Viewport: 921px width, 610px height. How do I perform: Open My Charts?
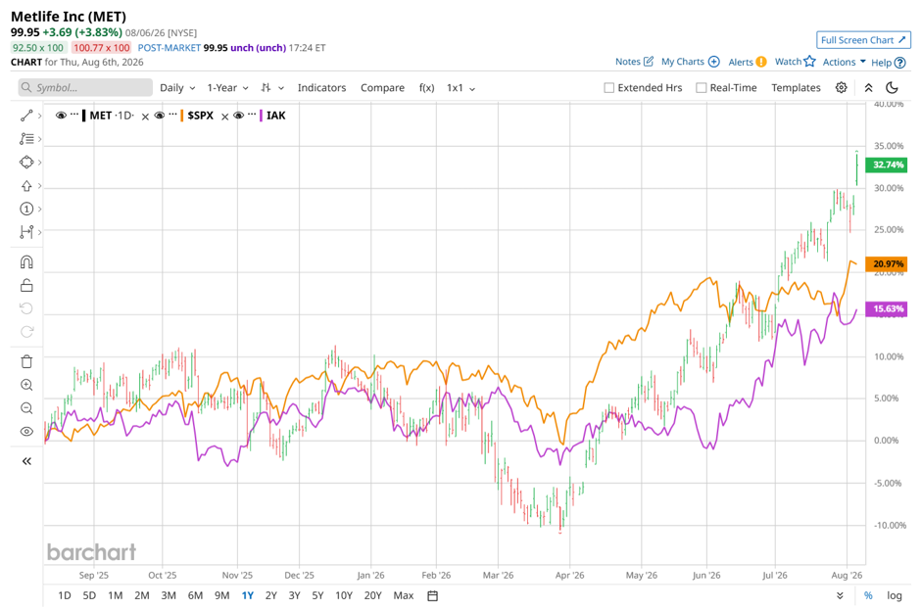[690, 62]
